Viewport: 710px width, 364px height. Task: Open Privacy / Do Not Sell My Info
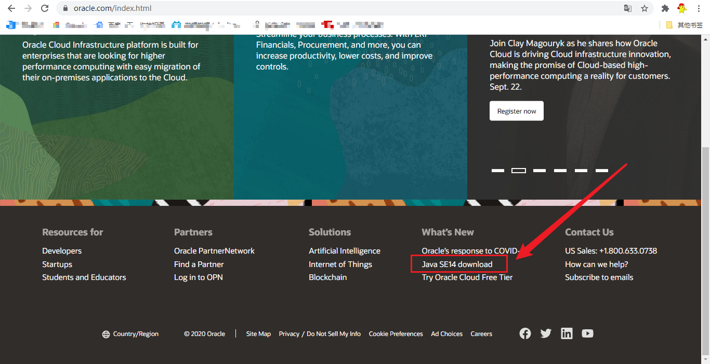320,334
